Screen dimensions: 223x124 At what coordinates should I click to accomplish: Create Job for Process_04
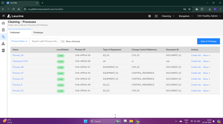(x=196, y=55)
